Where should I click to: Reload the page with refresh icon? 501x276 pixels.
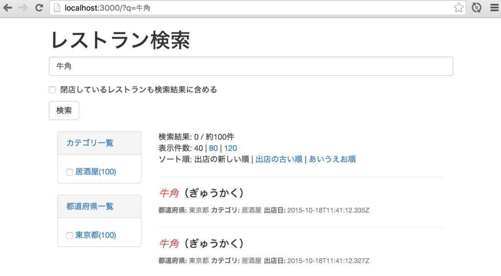click(39, 8)
